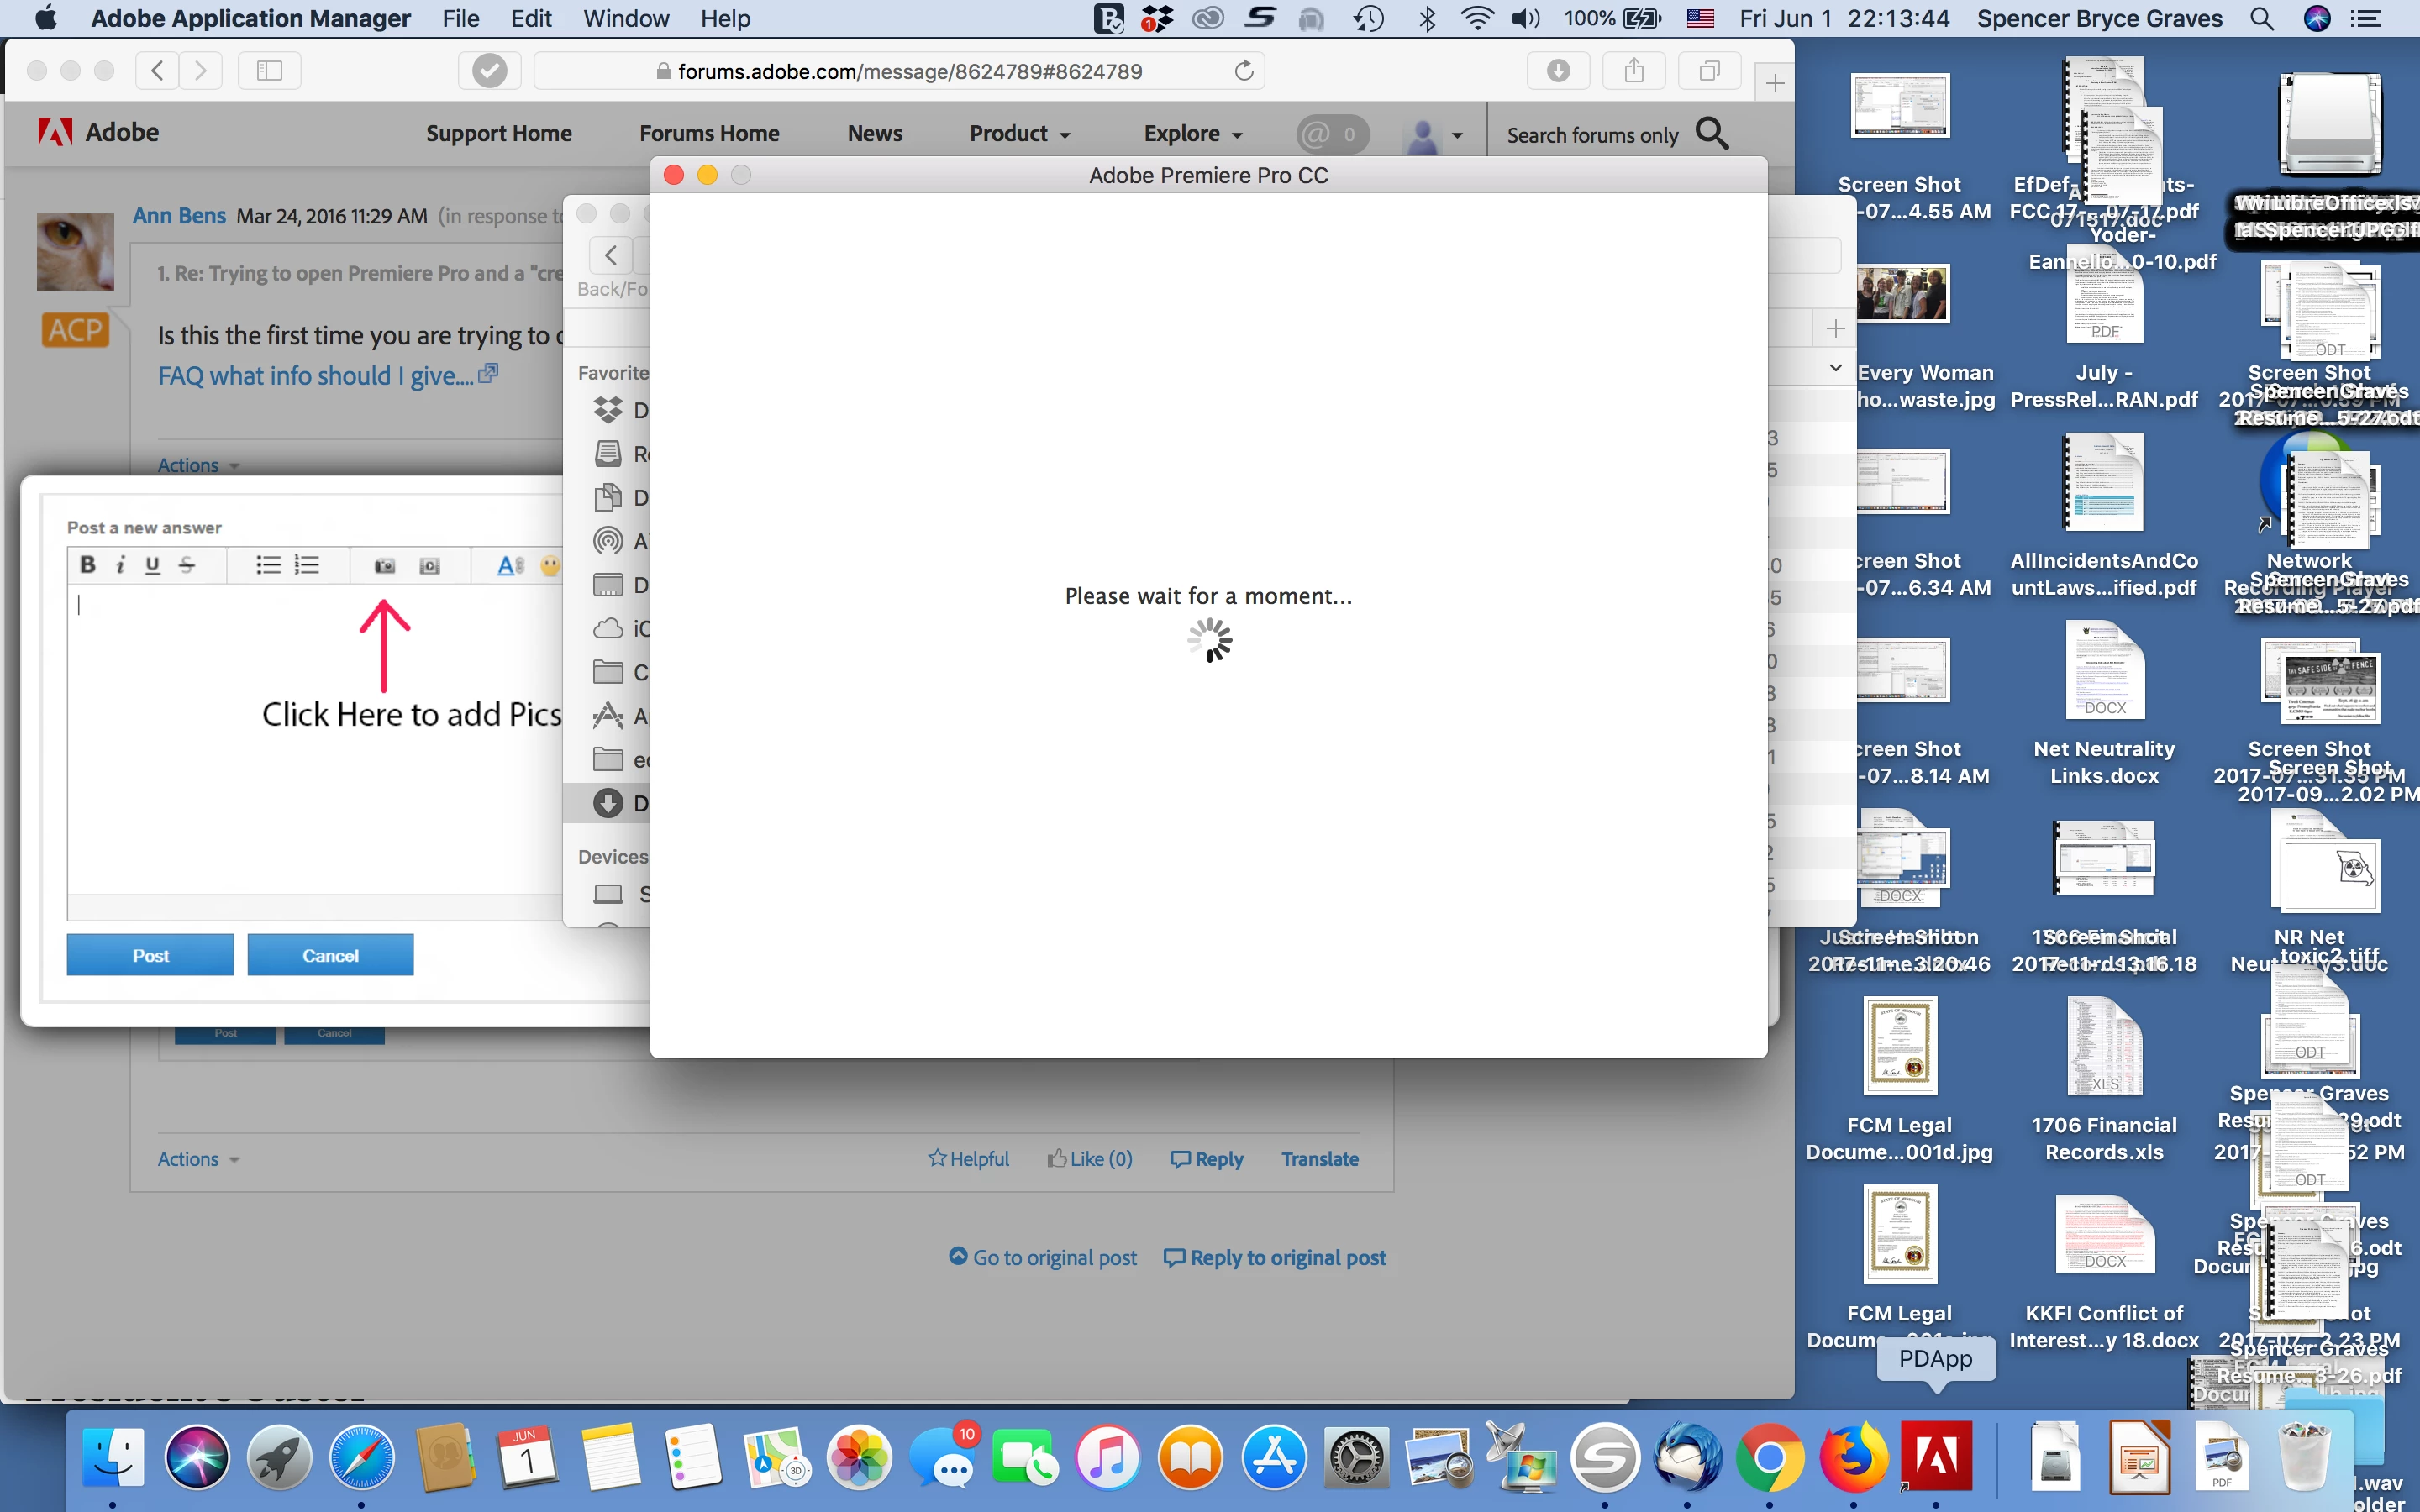Cancel the new answer
This screenshot has height=1512, width=2420.
330,955
